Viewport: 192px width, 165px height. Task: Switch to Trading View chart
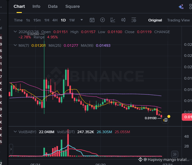(178, 20)
